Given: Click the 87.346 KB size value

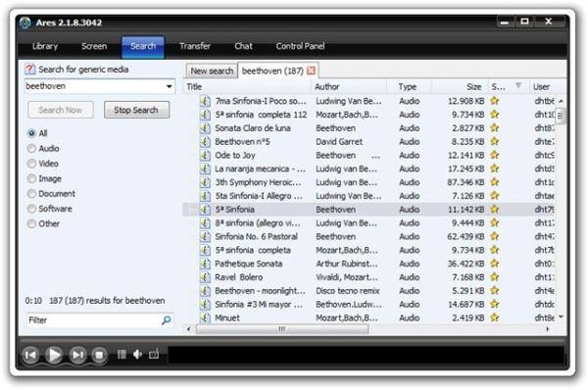Looking at the screenshot, I should click(x=466, y=182).
